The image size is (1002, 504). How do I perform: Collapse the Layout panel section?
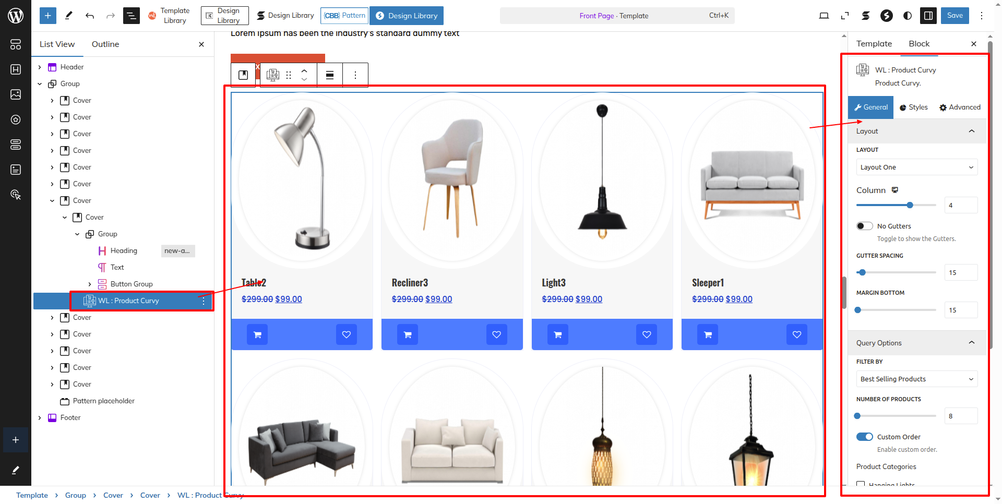917,131
